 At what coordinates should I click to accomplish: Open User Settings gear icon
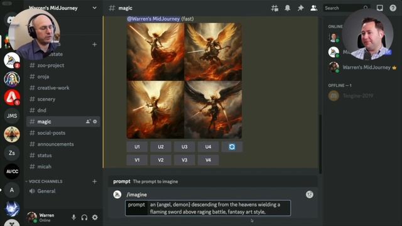tap(95, 217)
